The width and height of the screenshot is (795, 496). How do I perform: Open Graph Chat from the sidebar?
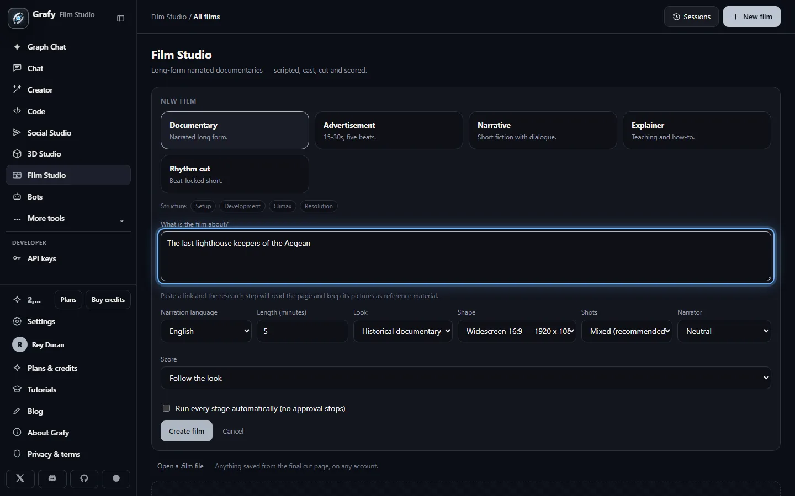68,47
